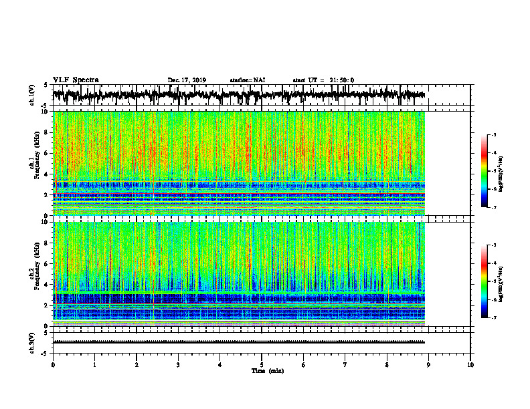
Task: Click inside the ch.1 spectrogram panel
Action: (x=239, y=163)
